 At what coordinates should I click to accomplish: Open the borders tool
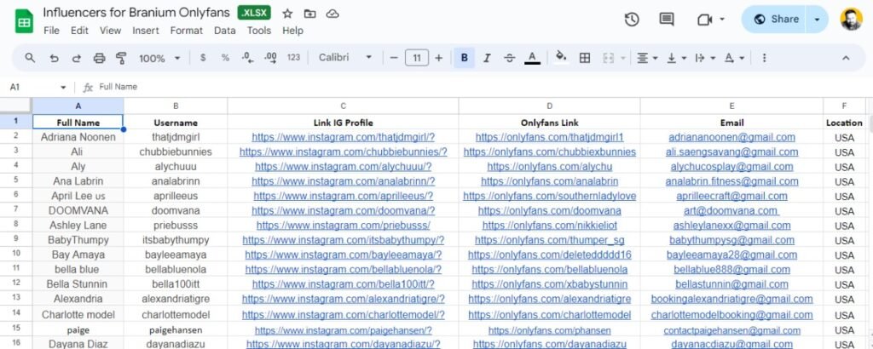point(585,58)
